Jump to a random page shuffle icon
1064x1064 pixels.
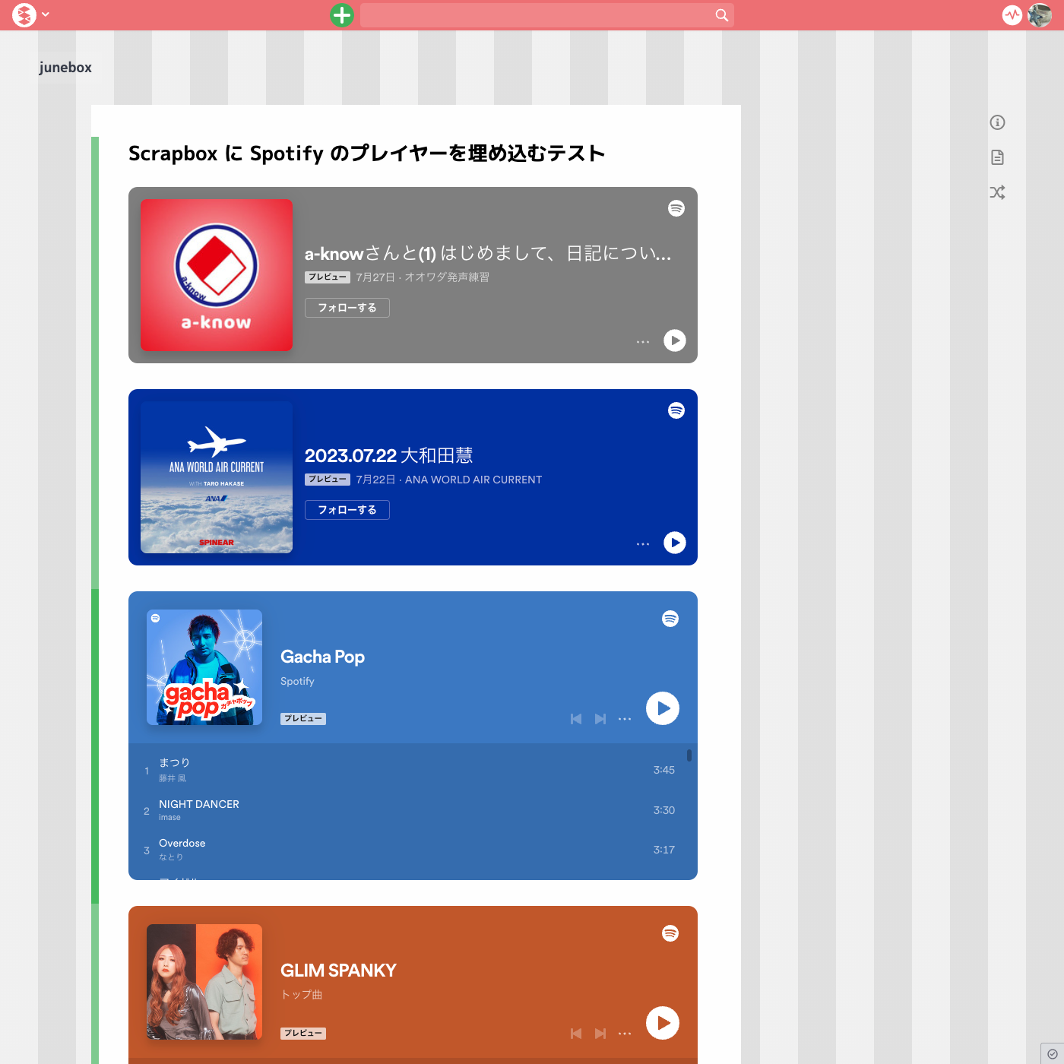998,192
